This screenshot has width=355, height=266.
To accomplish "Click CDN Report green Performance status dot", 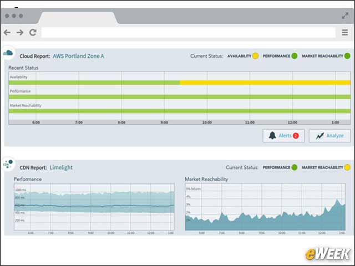I will coord(295,167).
